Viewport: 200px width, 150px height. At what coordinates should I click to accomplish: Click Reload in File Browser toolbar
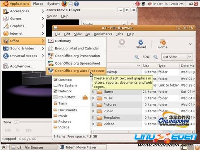coord(141,44)
